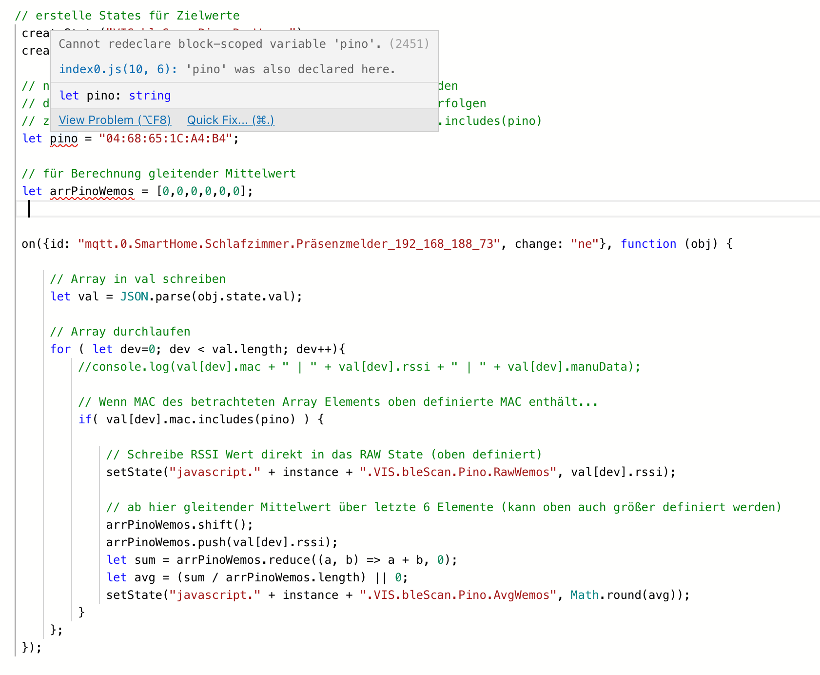820x675 pixels.
Task: Click the underlined 'arrPinoWemos' variable declaration
Action: click(x=92, y=191)
